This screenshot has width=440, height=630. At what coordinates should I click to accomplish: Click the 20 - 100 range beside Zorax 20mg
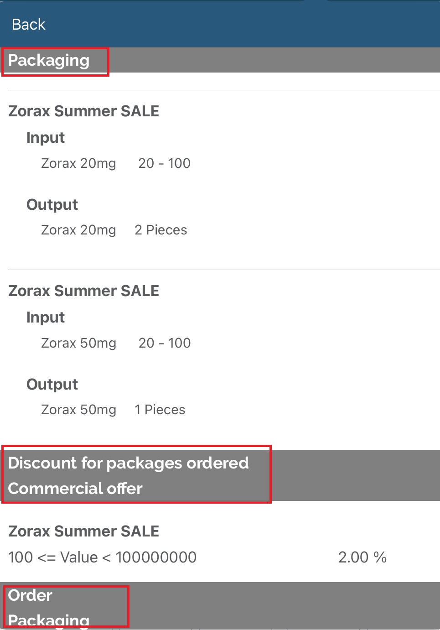[x=164, y=163]
